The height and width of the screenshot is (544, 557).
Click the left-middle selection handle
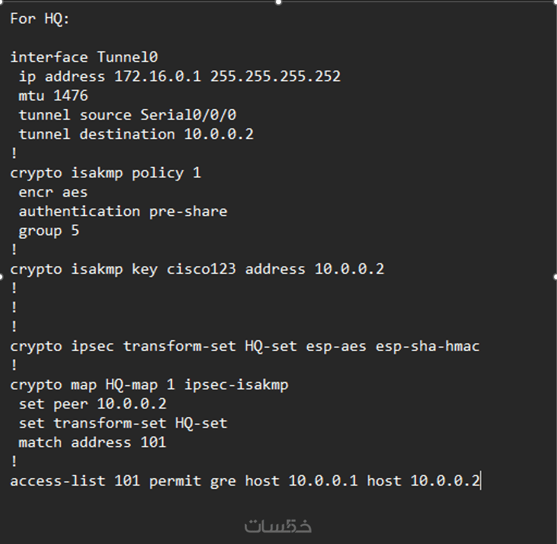tap(1, 277)
